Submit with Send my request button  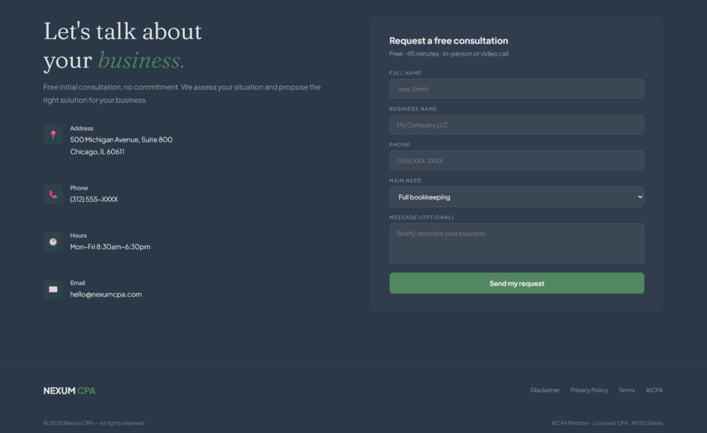(517, 283)
